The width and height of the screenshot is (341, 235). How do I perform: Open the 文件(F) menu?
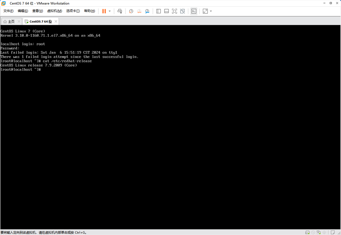8,11
